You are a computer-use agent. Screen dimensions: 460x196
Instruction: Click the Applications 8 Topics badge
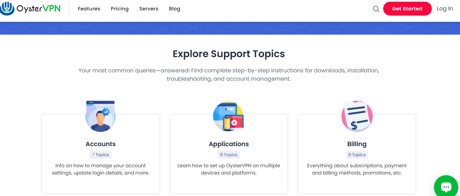click(x=229, y=155)
